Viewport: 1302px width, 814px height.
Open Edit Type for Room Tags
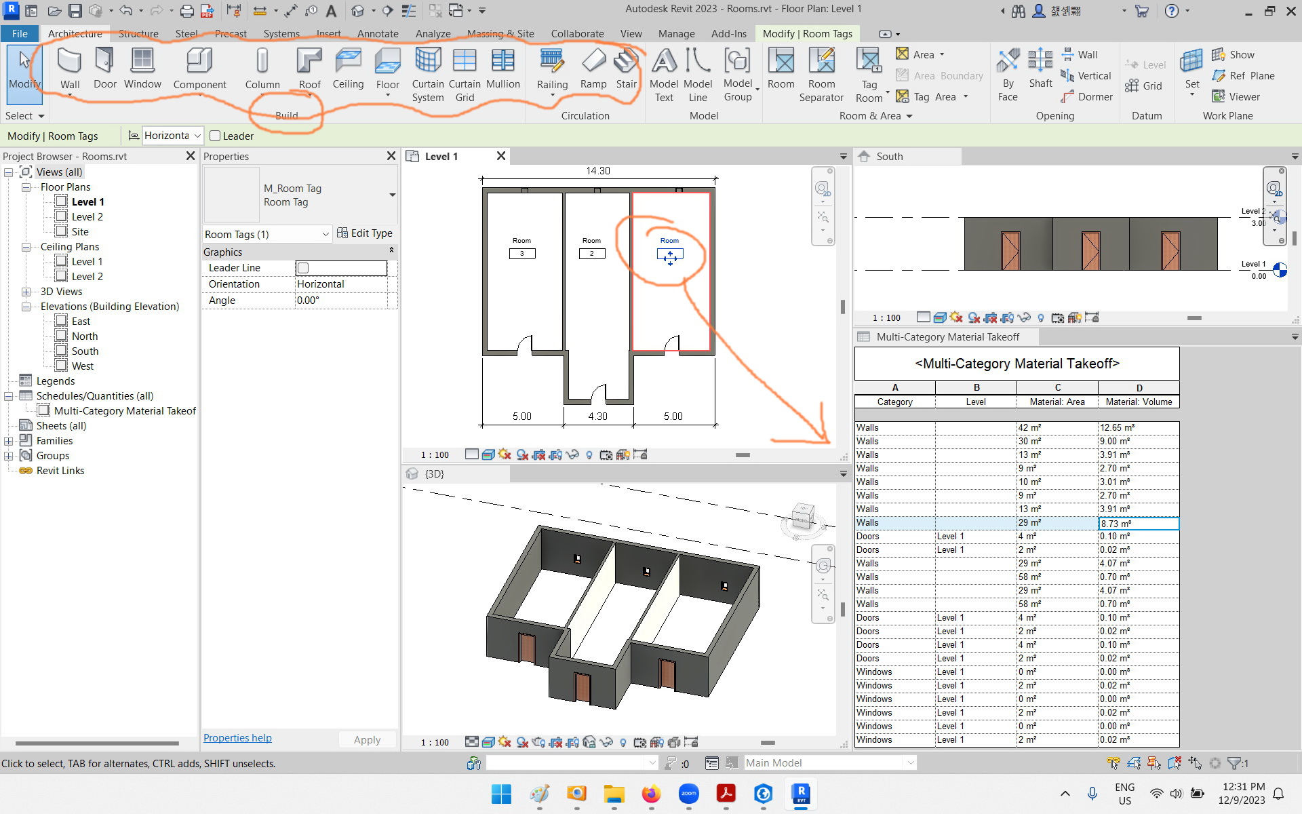366,233
